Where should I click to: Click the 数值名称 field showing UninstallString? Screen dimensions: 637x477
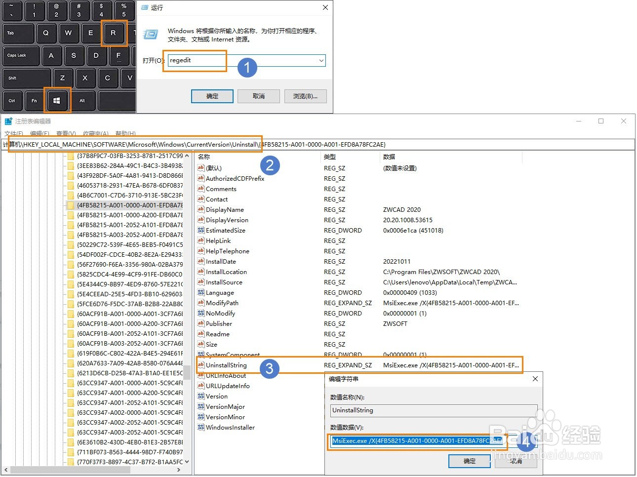tap(434, 410)
